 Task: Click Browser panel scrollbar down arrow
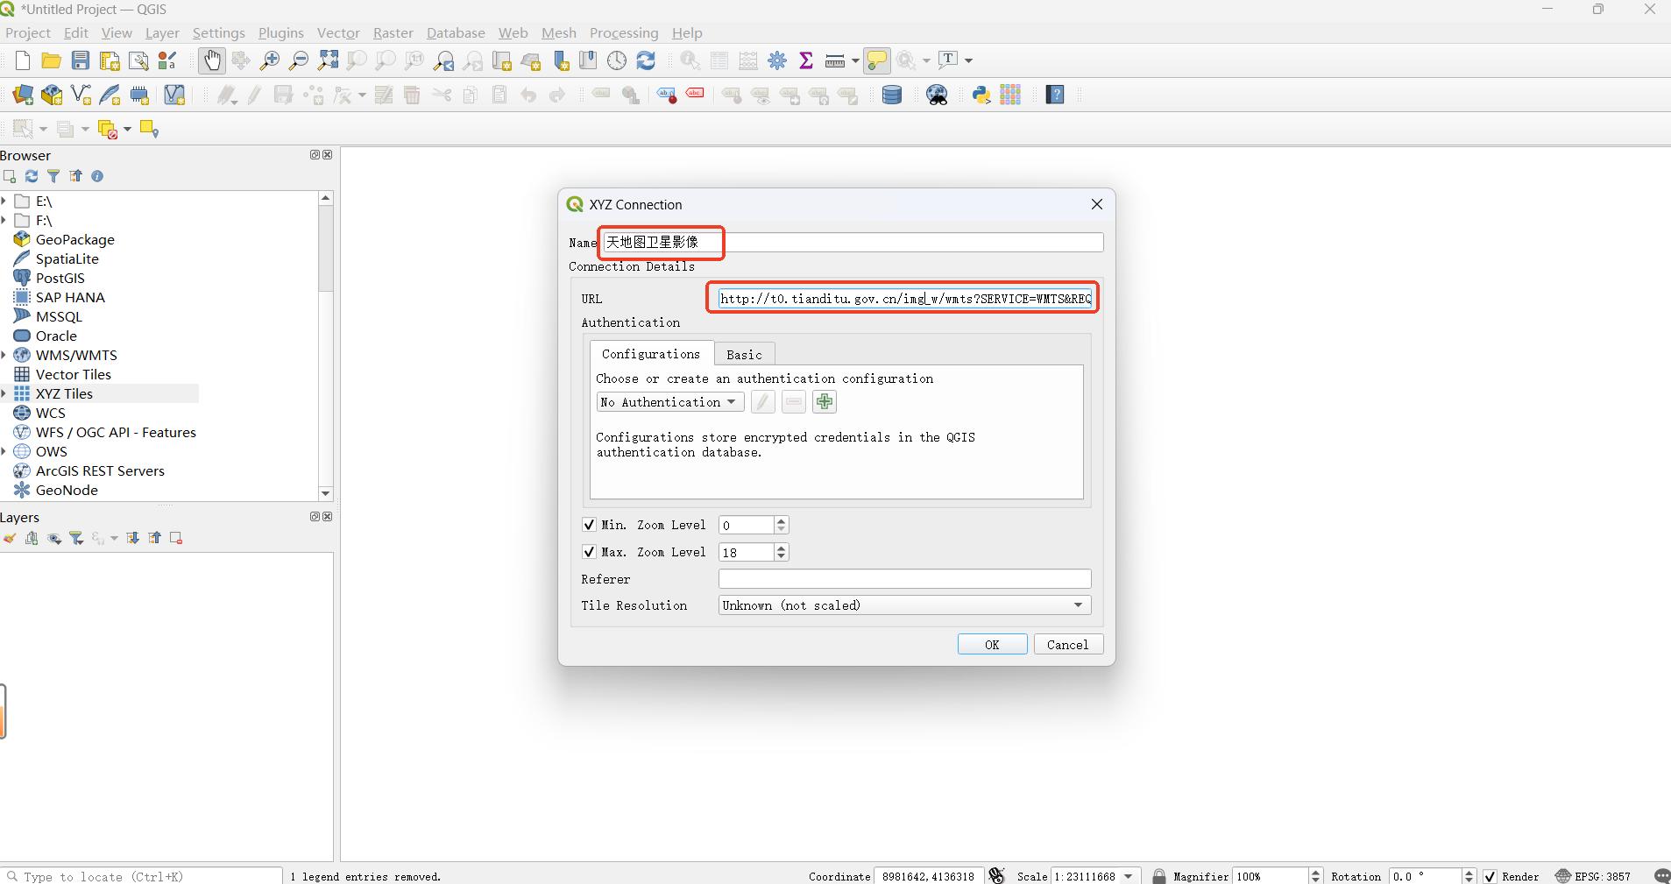[325, 493]
